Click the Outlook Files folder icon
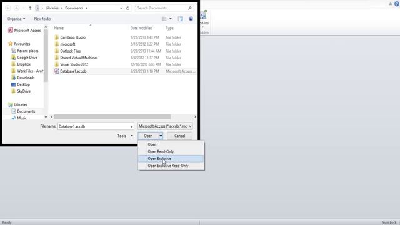This screenshot has width=400, height=225. 57,51
